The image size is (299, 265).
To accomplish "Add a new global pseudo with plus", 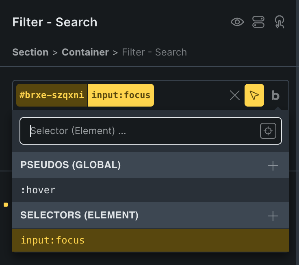I will (x=273, y=165).
